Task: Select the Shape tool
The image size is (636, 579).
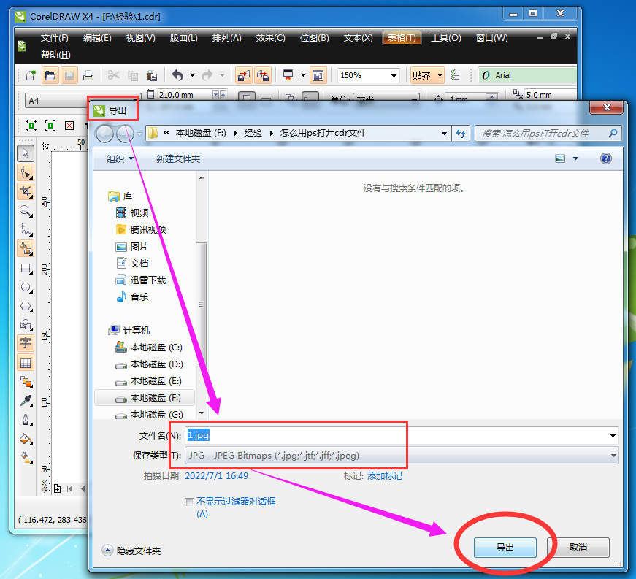Action: 26,173
